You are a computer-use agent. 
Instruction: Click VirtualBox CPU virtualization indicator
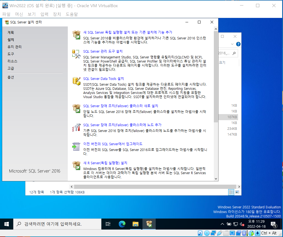point(244,233)
